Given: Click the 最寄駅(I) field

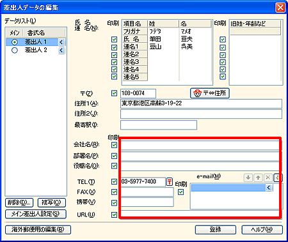Looking at the screenshot, I should 159,125.
